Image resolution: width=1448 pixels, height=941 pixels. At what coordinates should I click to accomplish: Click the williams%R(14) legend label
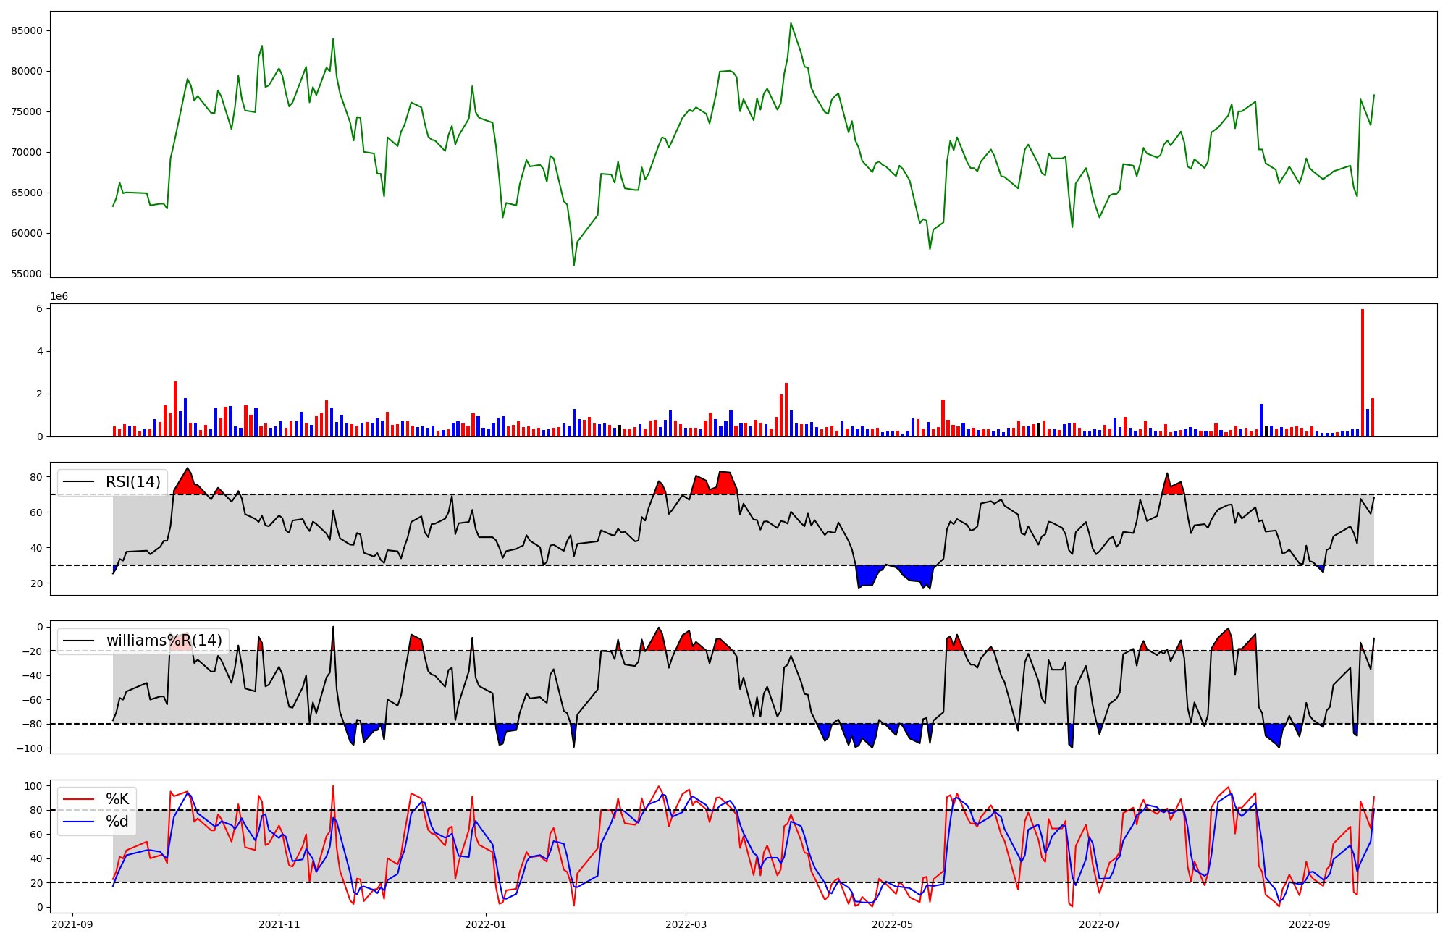pos(164,641)
